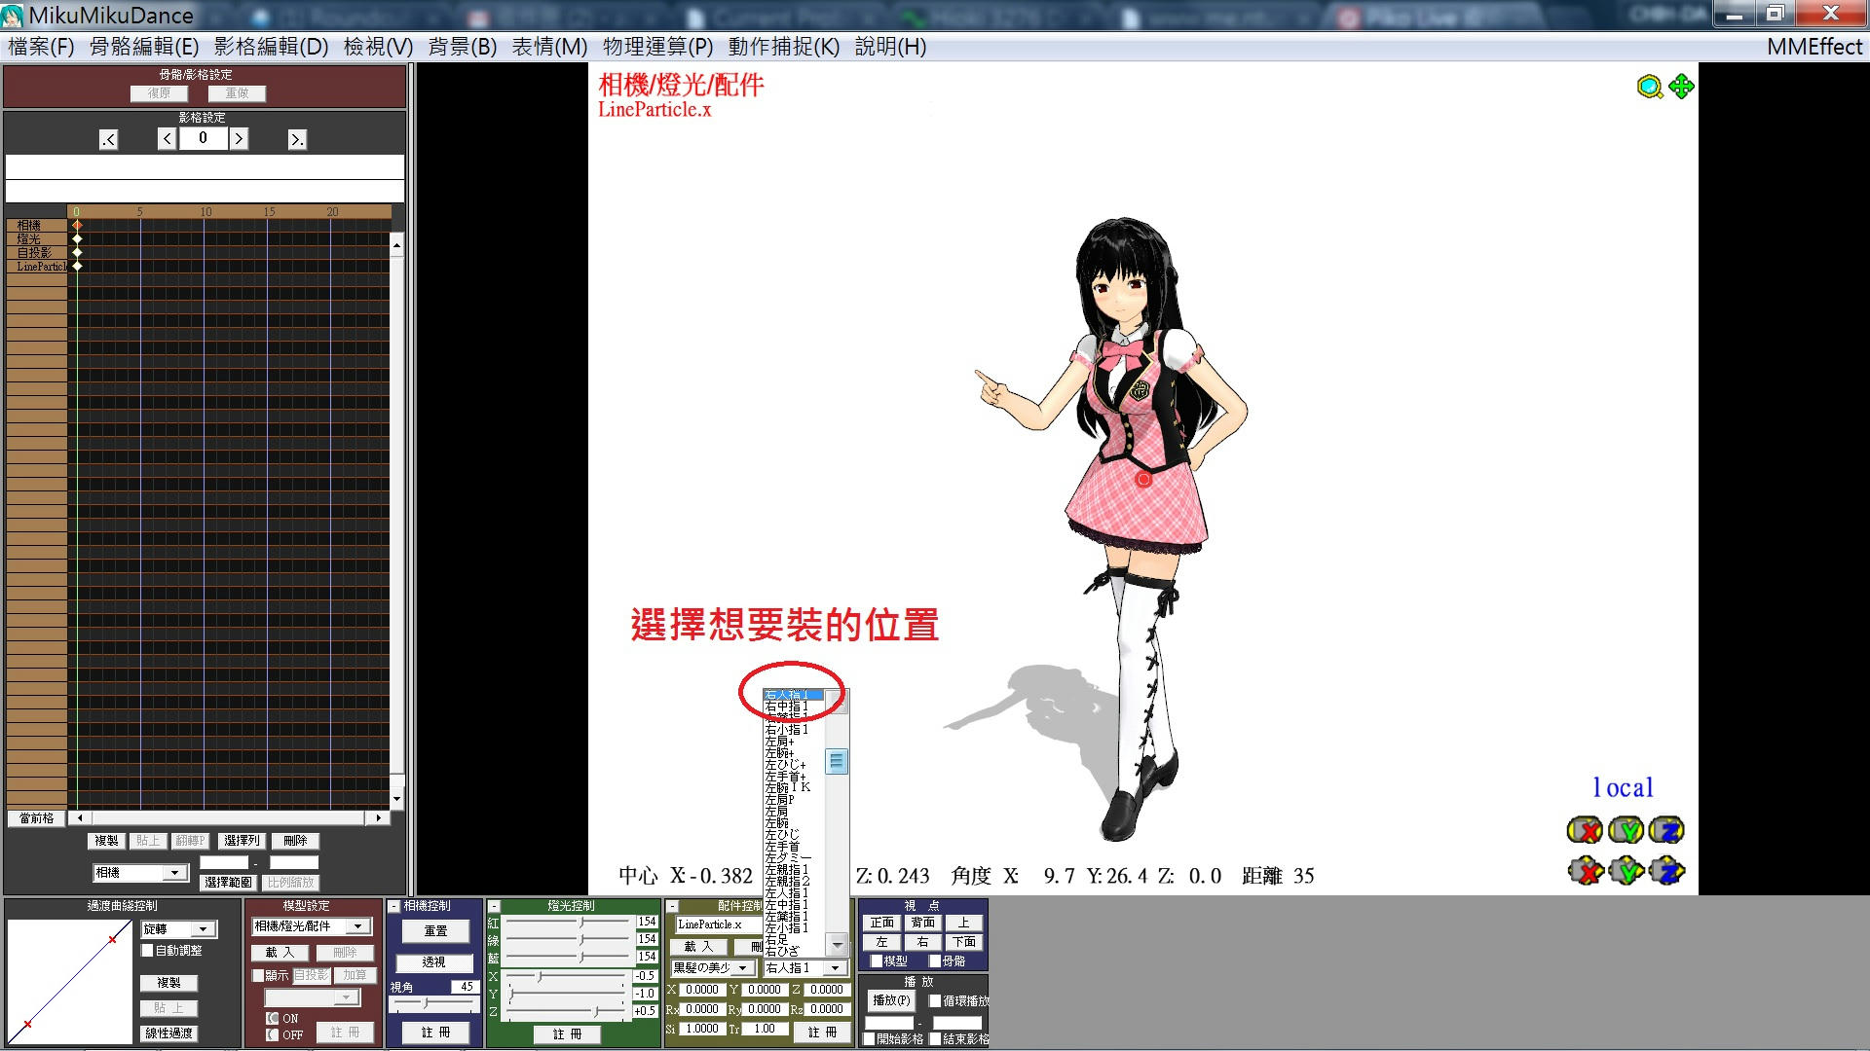Click the 線性過渡 button
This screenshot has height=1051, width=1870.
point(168,1033)
